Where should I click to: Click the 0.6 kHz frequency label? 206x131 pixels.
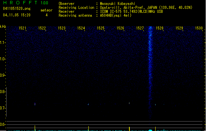coord(3,124)
